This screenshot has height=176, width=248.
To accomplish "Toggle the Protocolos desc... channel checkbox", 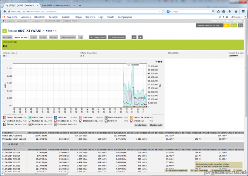I will coord(55,124).
